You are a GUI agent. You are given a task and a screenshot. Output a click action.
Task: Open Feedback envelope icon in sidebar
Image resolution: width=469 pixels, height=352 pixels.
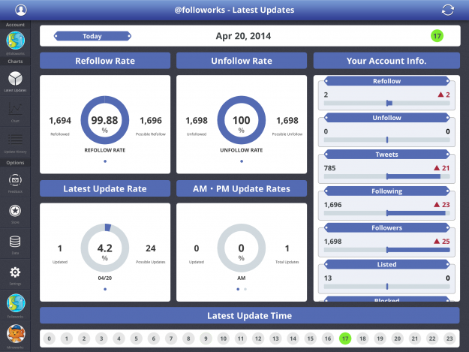click(x=15, y=181)
